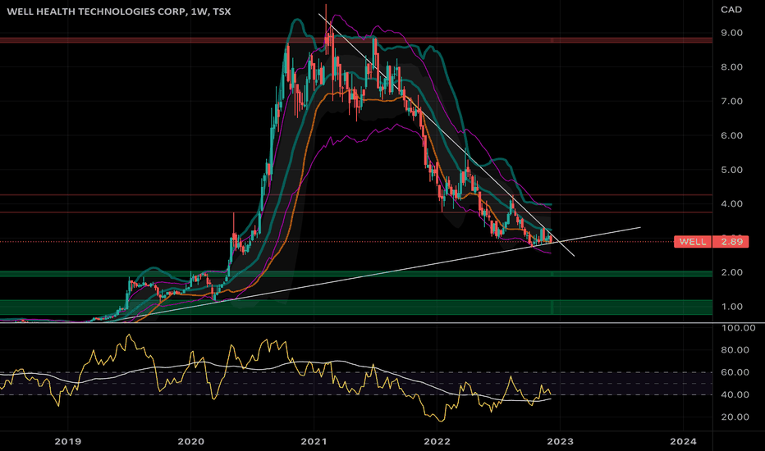
Task: Click the 8.00 price axis label
Action: [732, 67]
